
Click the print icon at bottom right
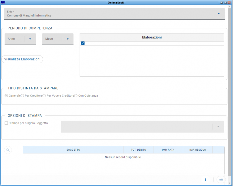tap(221, 179)
